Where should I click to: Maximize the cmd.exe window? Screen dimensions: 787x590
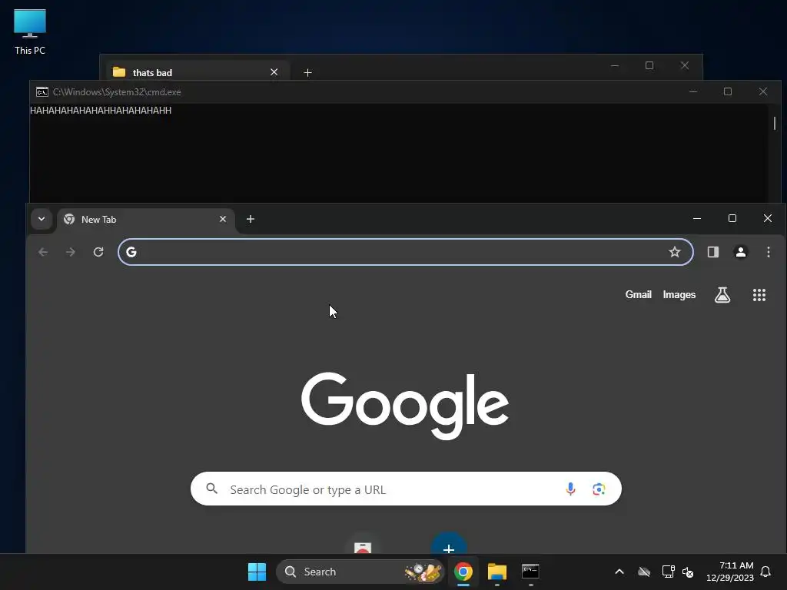point(728,91)
